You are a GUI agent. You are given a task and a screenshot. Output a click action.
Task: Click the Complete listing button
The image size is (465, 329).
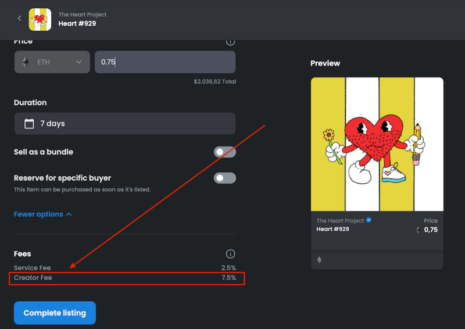pos(55,313)
